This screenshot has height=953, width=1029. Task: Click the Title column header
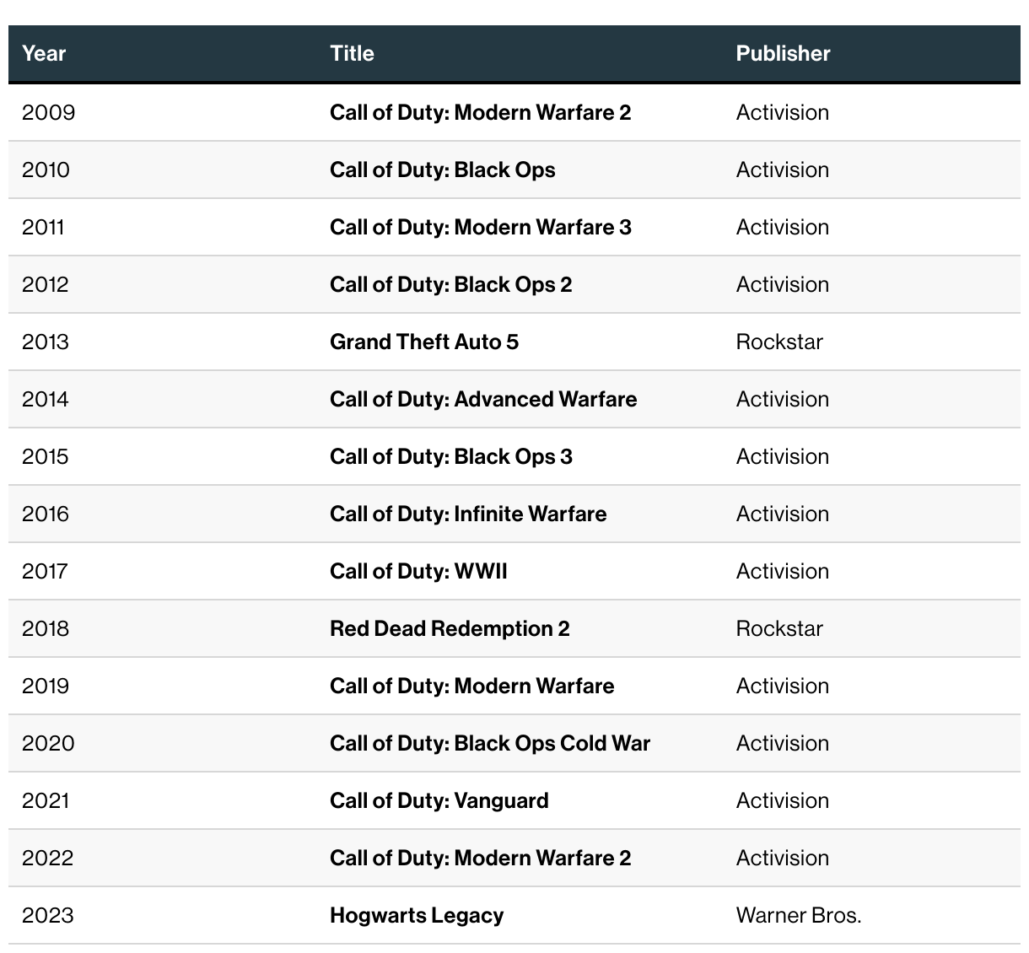point(352,53)
